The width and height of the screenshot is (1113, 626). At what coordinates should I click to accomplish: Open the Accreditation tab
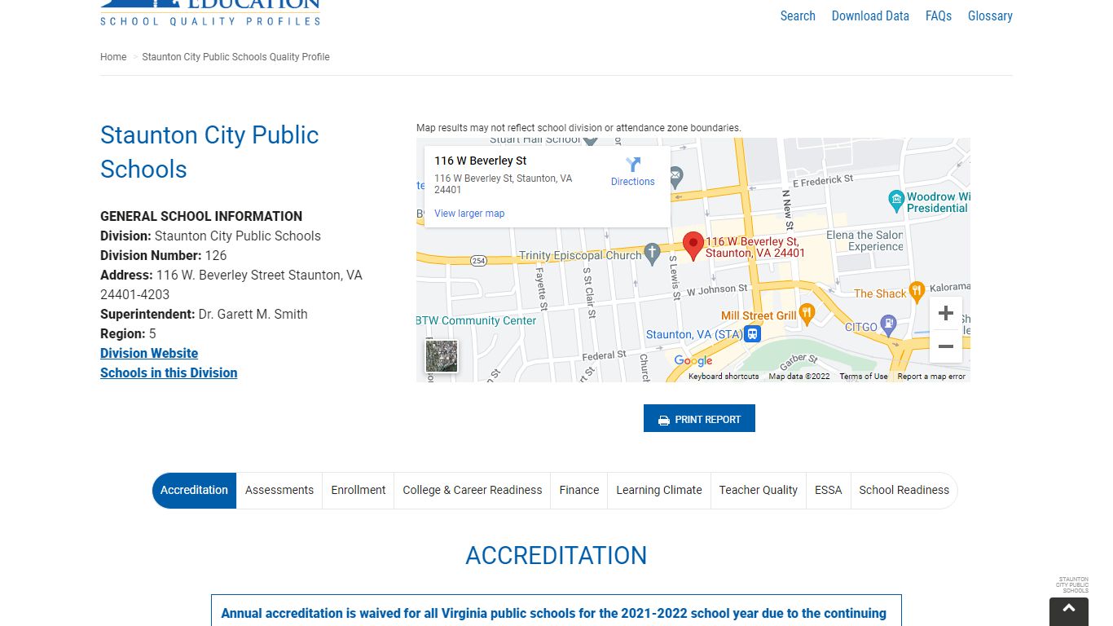pos(194,490)
